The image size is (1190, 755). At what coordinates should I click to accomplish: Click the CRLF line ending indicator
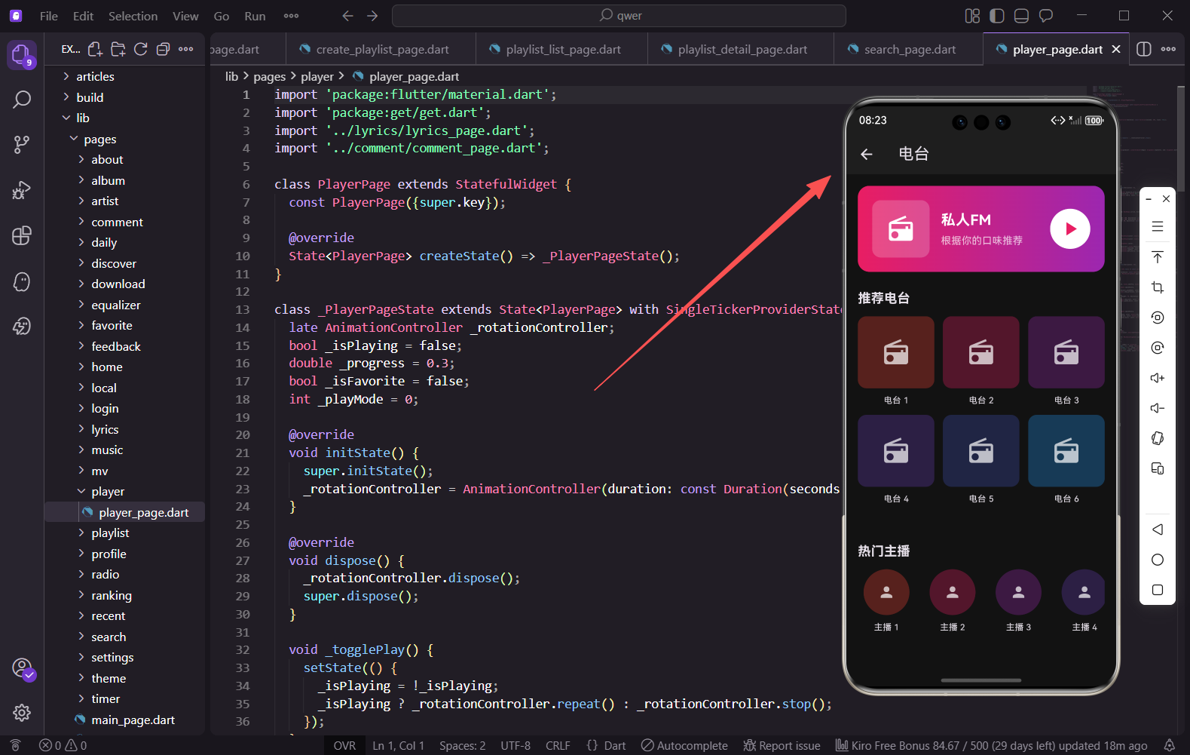click(x=558, y=745)
